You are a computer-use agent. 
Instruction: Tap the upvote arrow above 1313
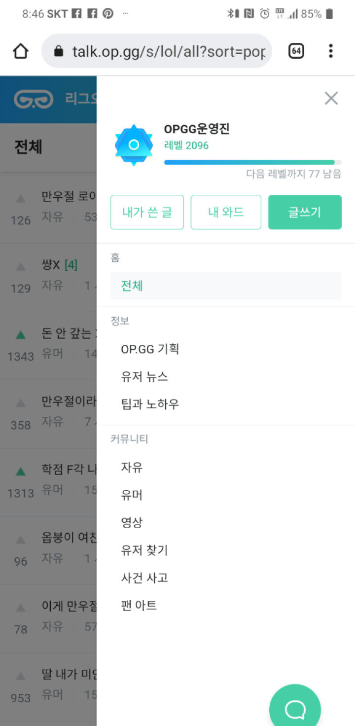pos(21,472)
